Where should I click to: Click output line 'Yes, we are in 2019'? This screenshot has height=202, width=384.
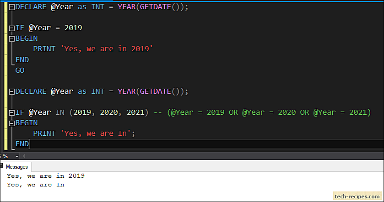tap(46, 176)
